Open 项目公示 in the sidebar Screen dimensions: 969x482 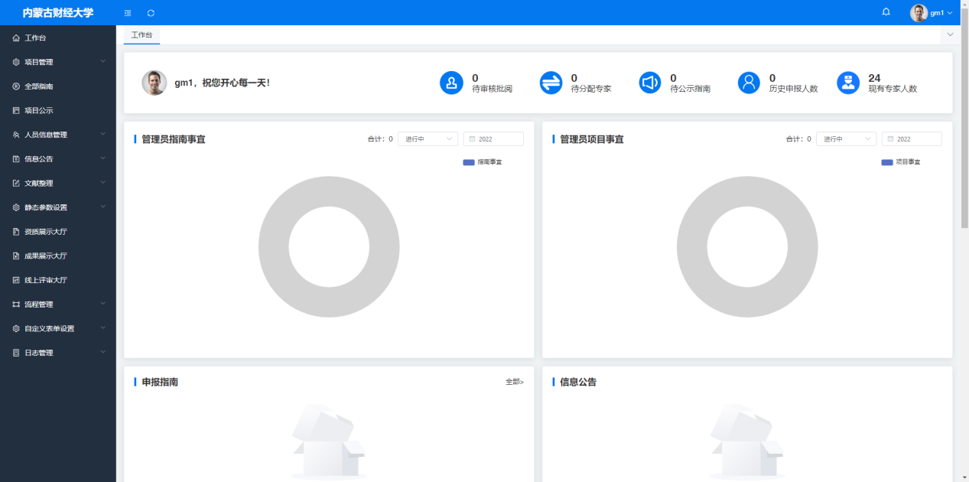point(58,110)
